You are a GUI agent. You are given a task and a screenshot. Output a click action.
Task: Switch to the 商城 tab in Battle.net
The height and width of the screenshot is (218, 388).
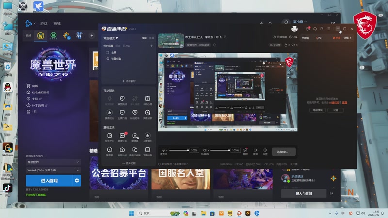pos(57,23)
